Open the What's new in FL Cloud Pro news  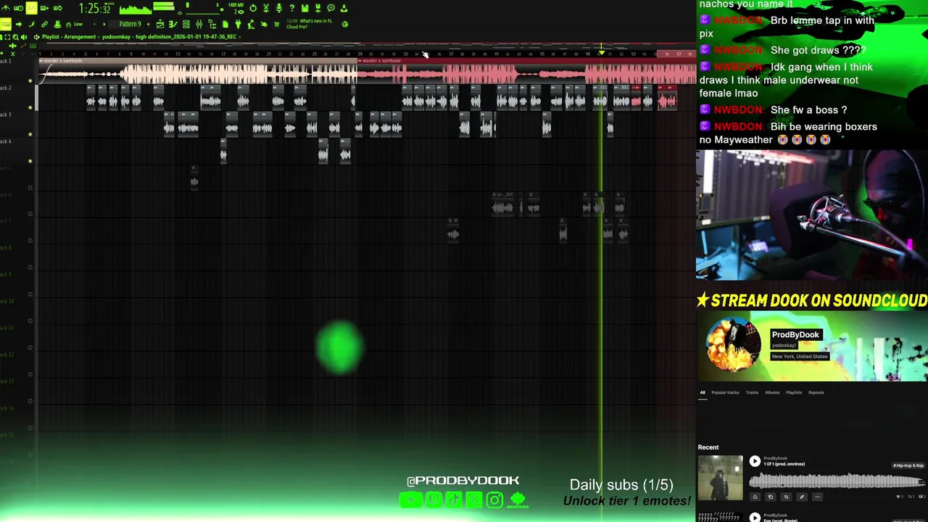pyautogui.click(x=310, y=24)
